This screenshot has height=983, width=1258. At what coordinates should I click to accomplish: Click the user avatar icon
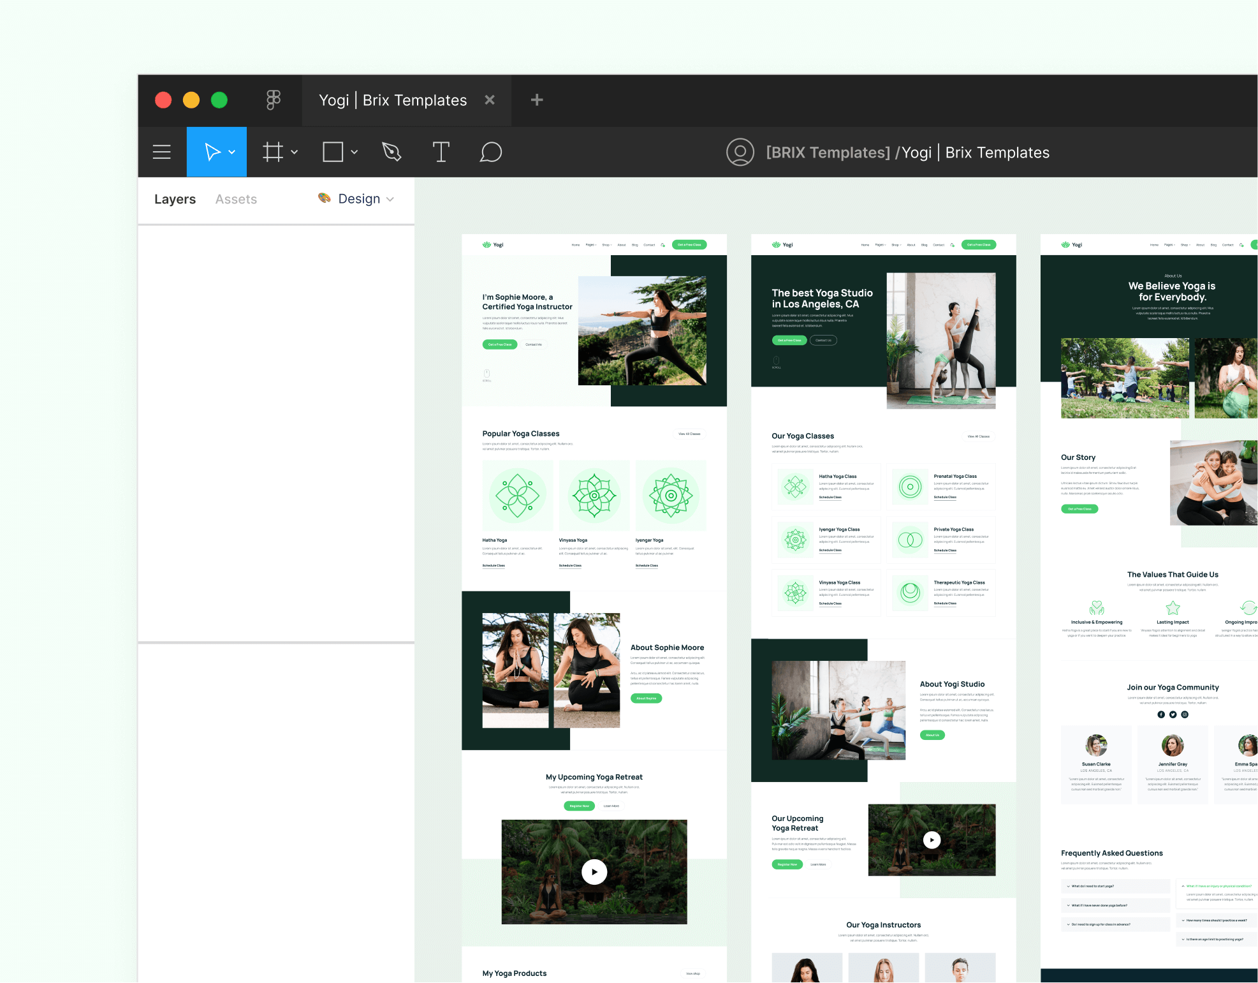(x=740, y=152)
